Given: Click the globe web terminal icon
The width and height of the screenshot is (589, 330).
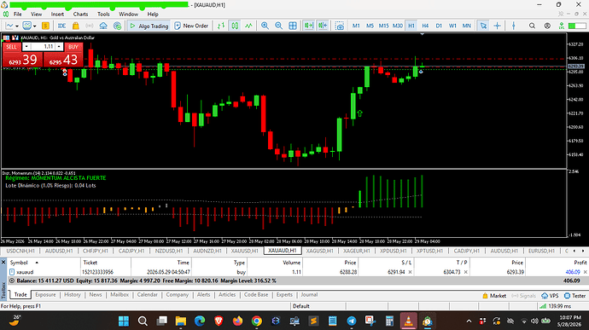Looking at the screenshot, I should pos(117,26).
